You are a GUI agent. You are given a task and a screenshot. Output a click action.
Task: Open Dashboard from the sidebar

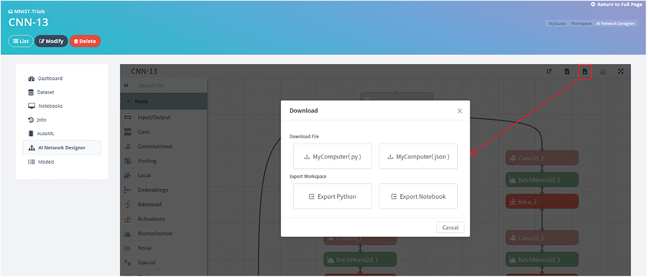pyautogui.click(x=50, y=79)
